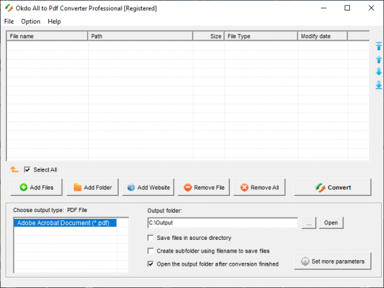Click the move-to-top arrow icon

[378, 46]
